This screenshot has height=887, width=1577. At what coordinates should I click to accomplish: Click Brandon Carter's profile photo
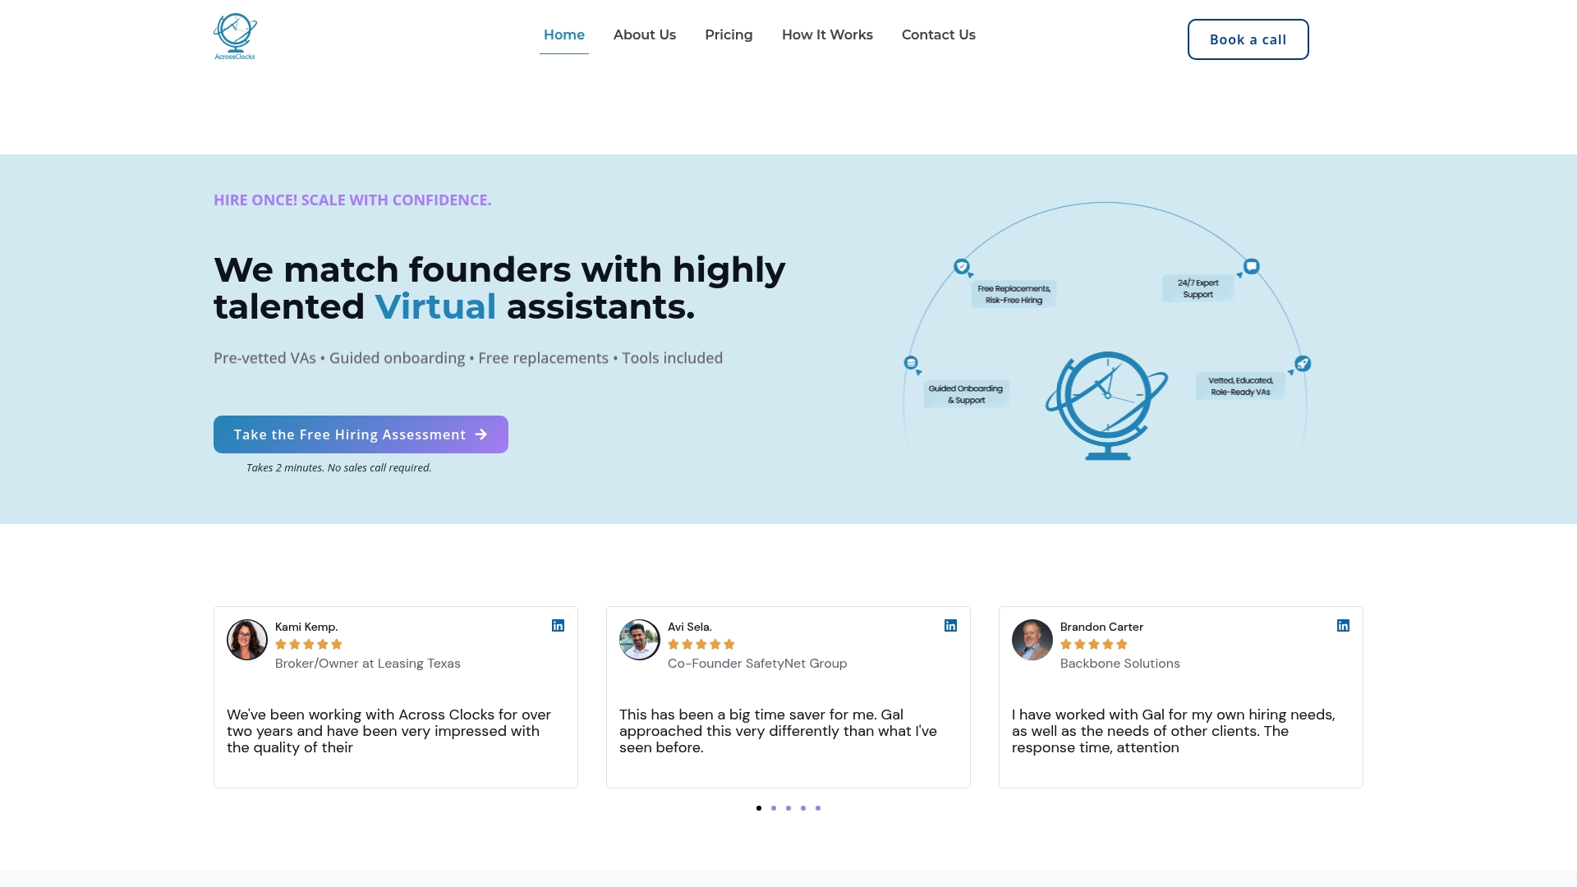click(x=1032, y=640)
